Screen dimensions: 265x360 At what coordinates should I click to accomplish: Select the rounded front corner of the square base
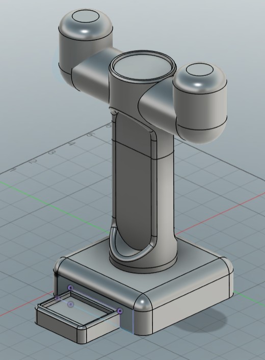coord(143,303)
